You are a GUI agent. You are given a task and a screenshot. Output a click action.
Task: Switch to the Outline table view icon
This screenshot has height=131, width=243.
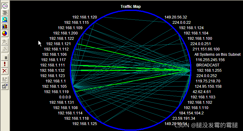[5, 13]
